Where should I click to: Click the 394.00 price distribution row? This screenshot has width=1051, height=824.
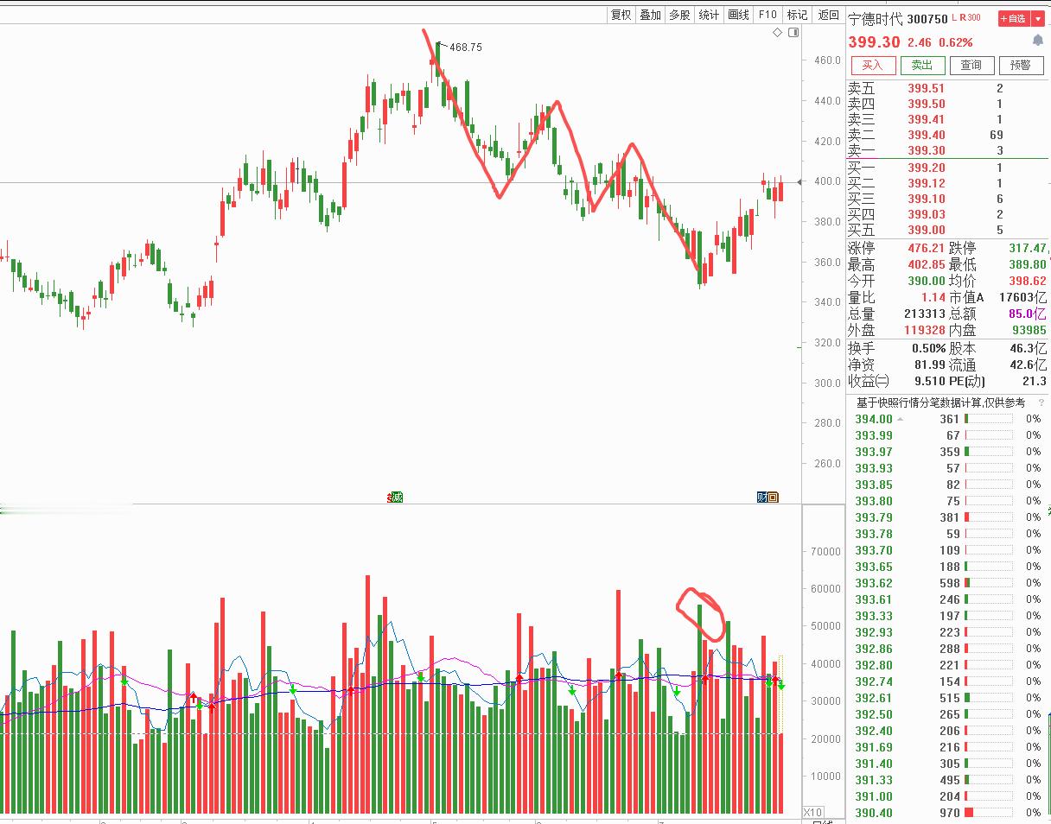click(x=948, y=419)
